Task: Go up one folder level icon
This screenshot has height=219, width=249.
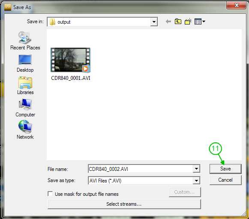Action: pos(178,21)
